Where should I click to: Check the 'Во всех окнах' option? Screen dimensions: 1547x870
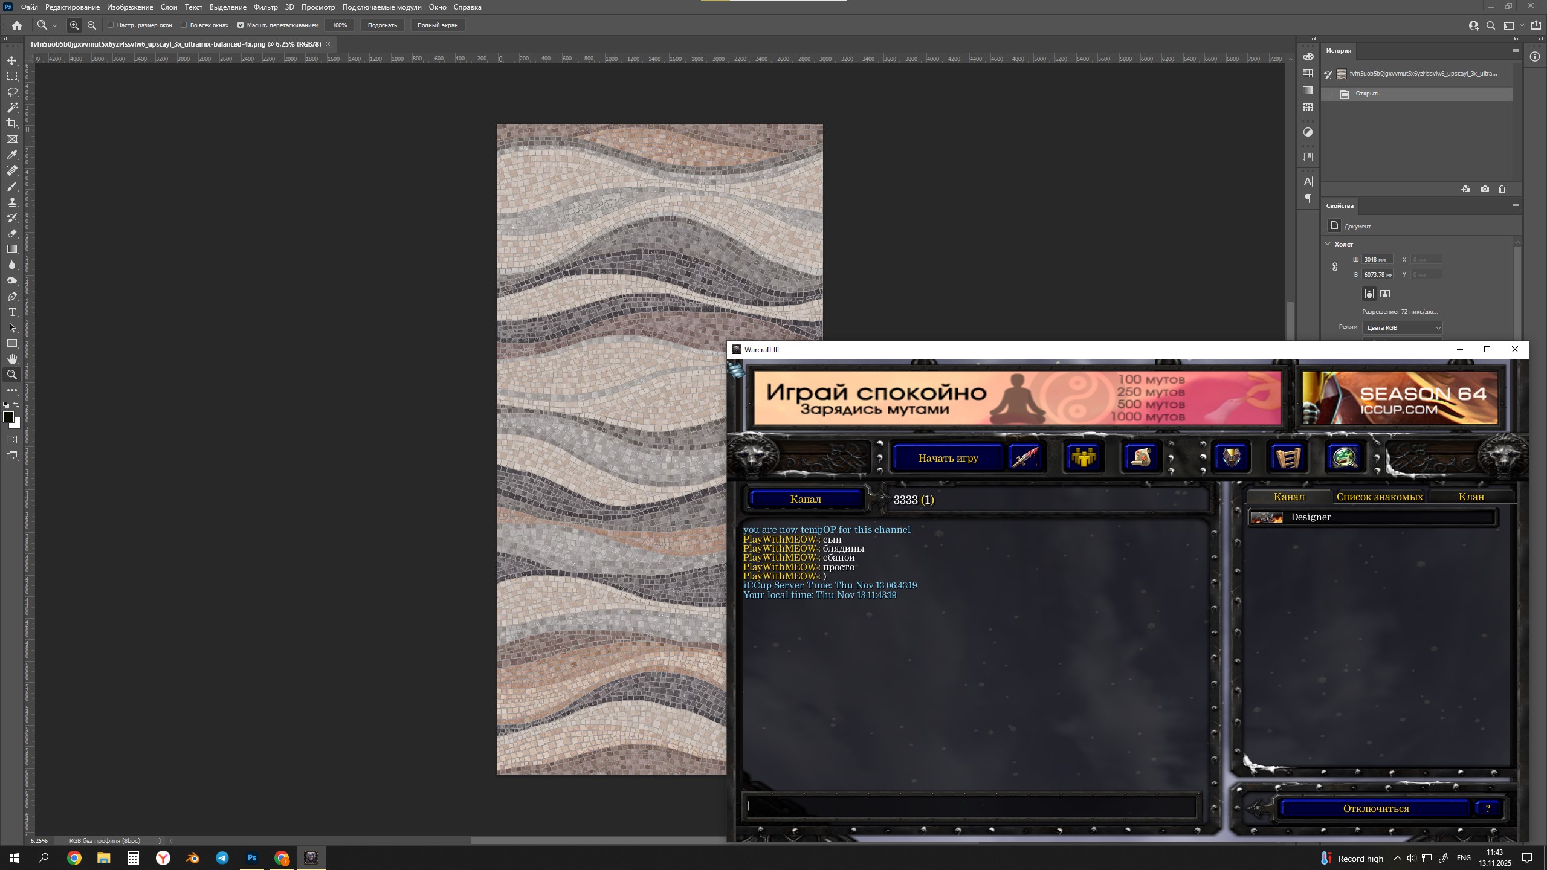tap(184, 25)
